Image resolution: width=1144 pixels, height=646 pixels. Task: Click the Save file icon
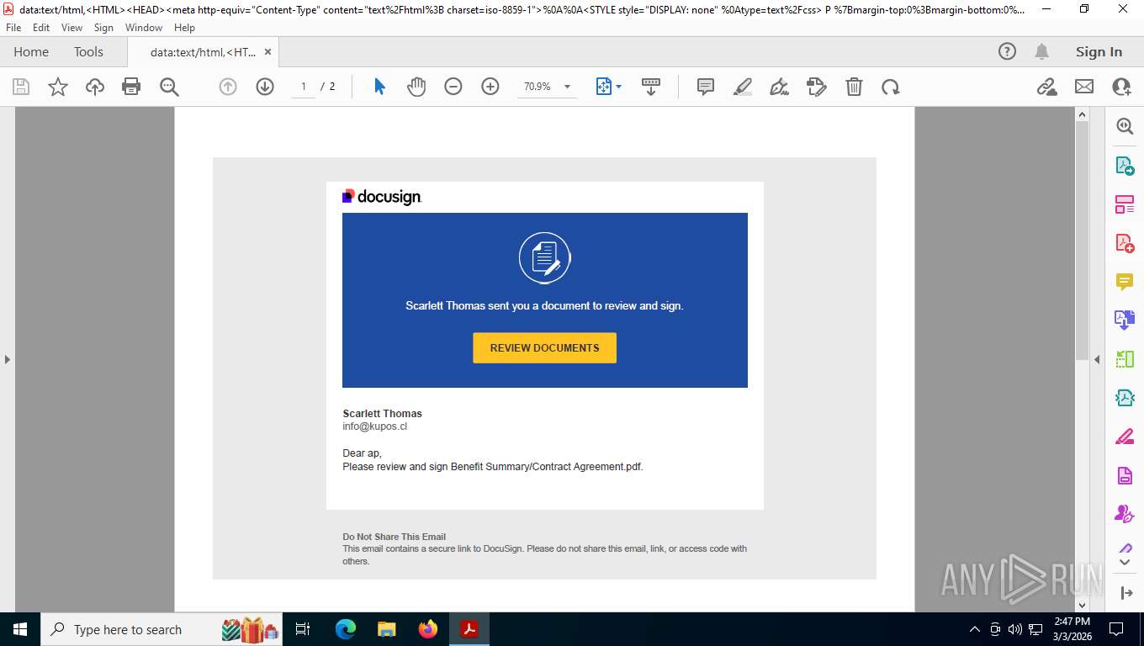click(21, 87)
